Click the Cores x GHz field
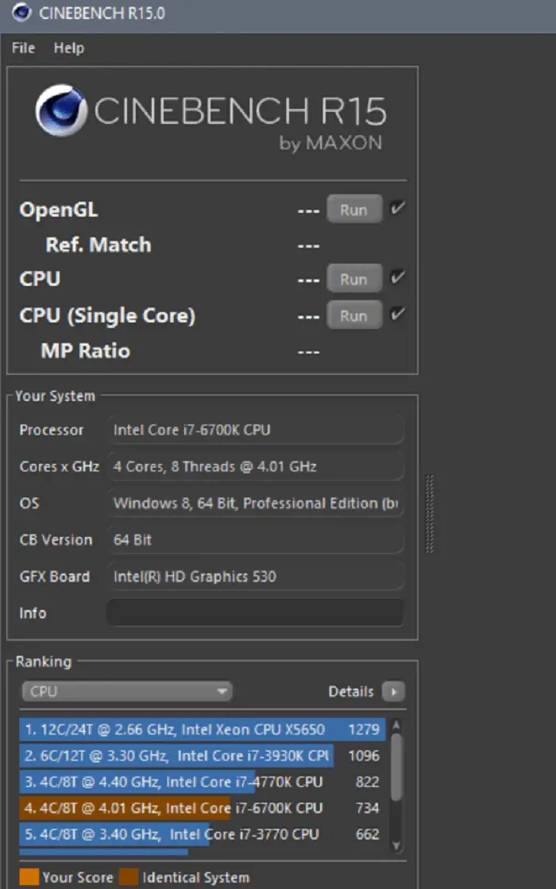 tap(255, 466)
